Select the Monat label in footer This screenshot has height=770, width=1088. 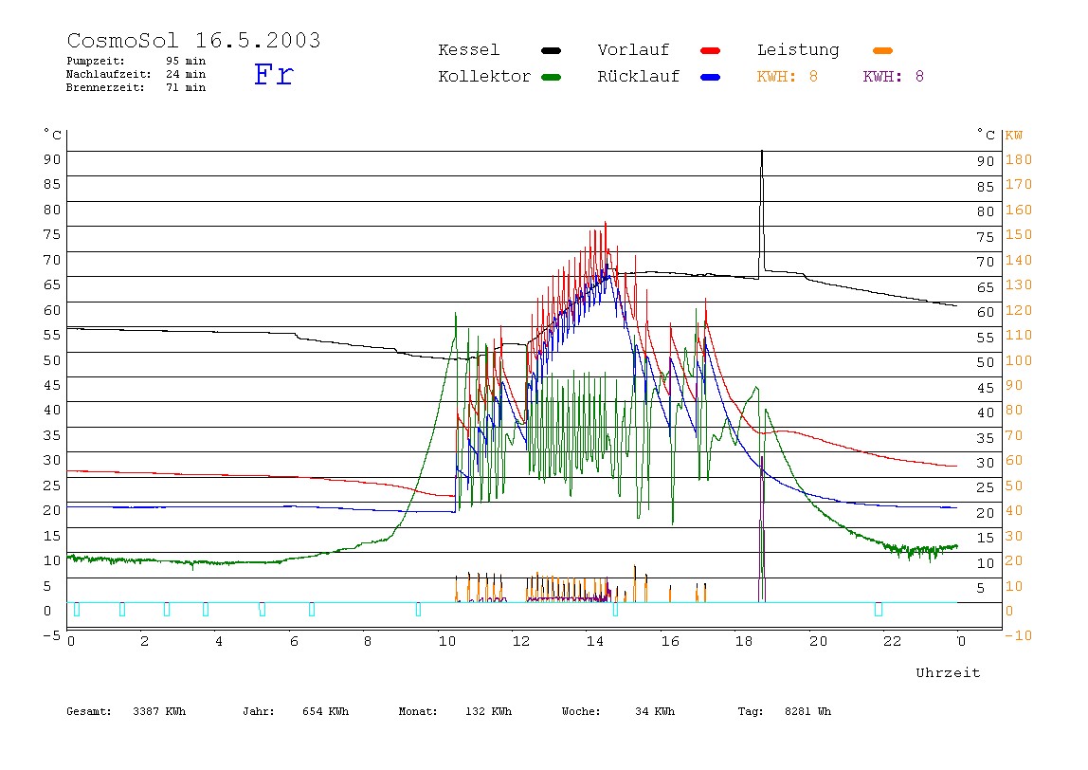coord(418,711)
